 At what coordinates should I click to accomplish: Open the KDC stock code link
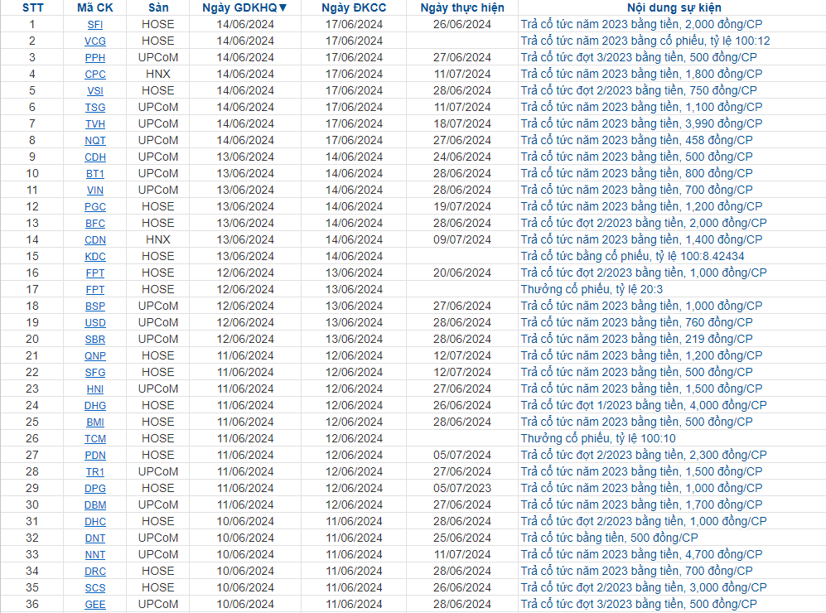[x=94, y=257]
